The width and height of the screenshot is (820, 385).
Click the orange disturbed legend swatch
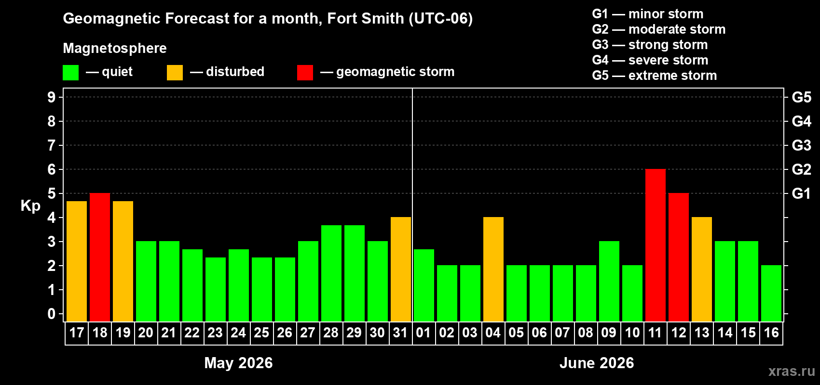point(175,73)
